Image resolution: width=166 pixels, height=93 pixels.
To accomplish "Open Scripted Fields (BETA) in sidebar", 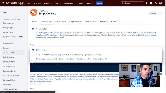I will pyautogui.click(x=11, y=75).
